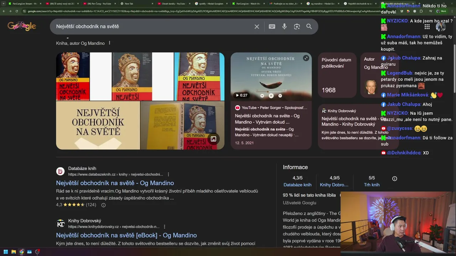Screen dimensions: 456x256
Task: Search by image with the lens icon
Action: (297, 27)
